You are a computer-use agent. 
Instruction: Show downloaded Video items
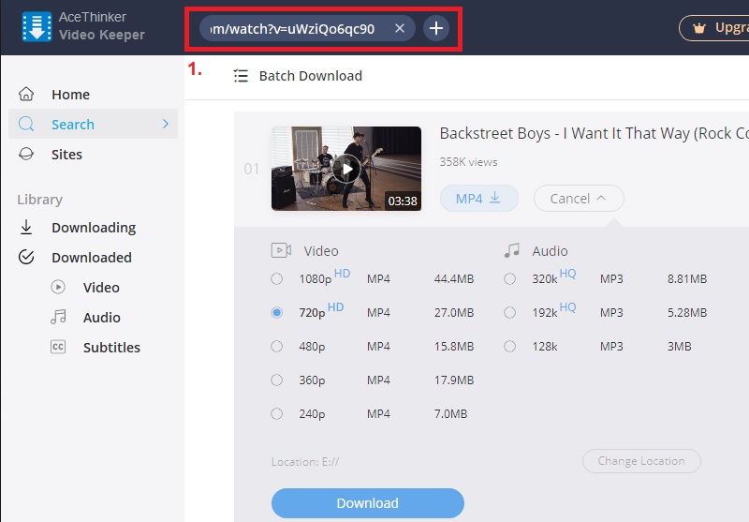(x=101, y=288)
